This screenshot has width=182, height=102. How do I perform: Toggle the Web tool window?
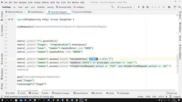tap(2, 86)
